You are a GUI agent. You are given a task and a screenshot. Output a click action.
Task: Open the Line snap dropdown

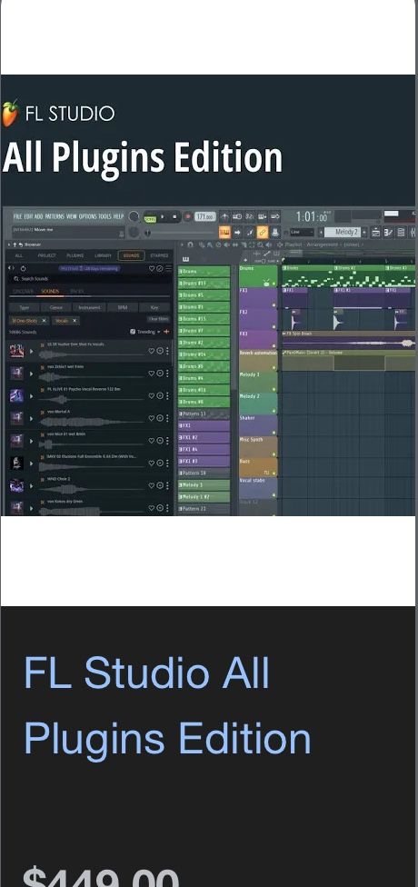(x=302, y=232)
